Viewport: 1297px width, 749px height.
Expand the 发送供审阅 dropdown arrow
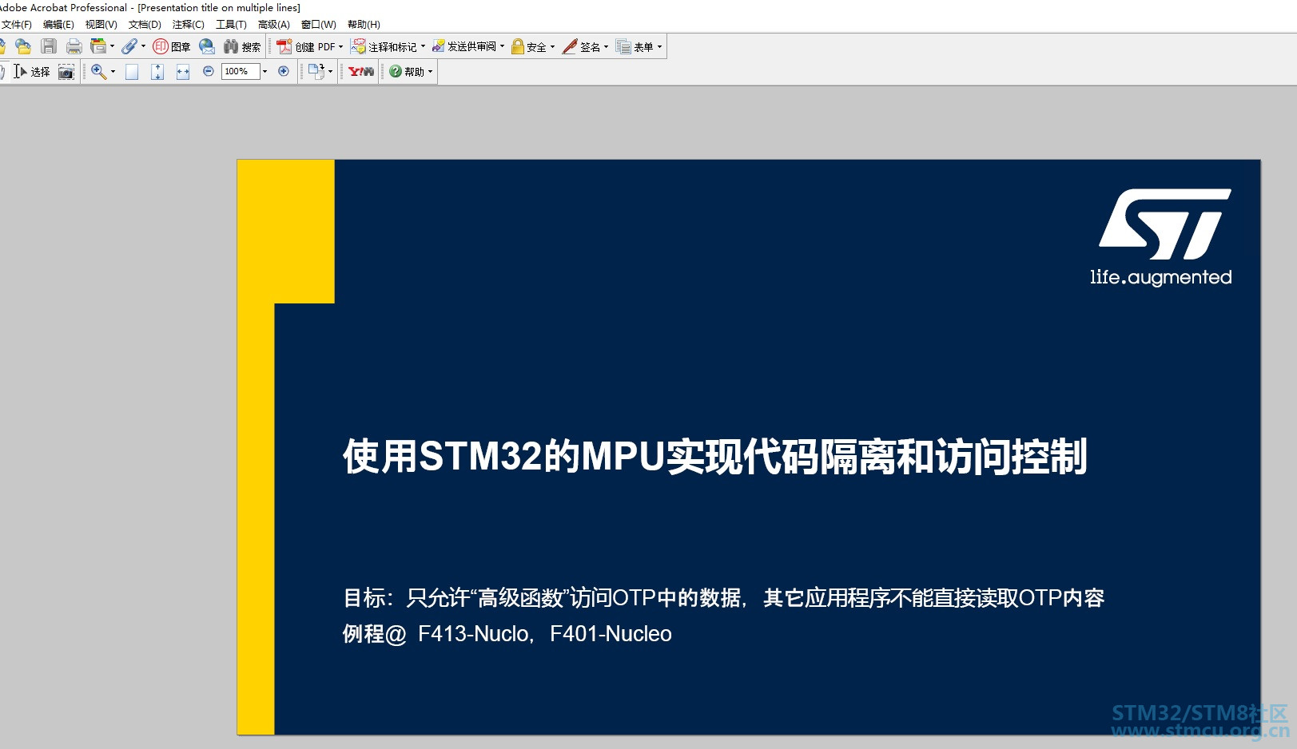[502, 47]
